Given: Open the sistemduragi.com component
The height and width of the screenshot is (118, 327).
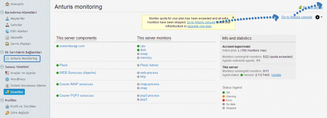Looking at the screenshot, I should tap(72, 46).
